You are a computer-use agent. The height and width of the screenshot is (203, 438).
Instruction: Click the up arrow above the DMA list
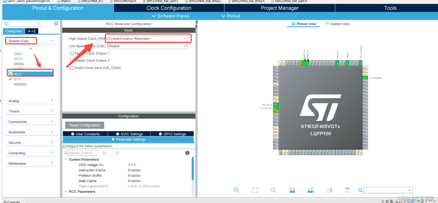click(x=31, y=48)
